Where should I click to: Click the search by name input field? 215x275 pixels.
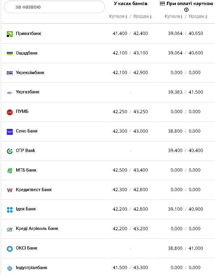55,7
